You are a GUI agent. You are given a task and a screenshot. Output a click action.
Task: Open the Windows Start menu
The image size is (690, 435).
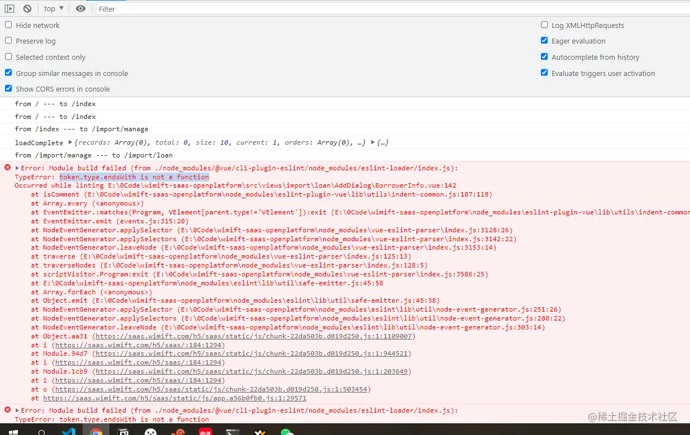[13, 432]
